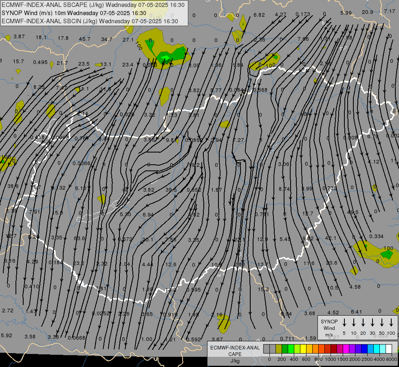The width and height of the screenshot is (399, 367).
Task: Click the 5 m/s wind arrow in legend
Action: click(x=344, y=323)
